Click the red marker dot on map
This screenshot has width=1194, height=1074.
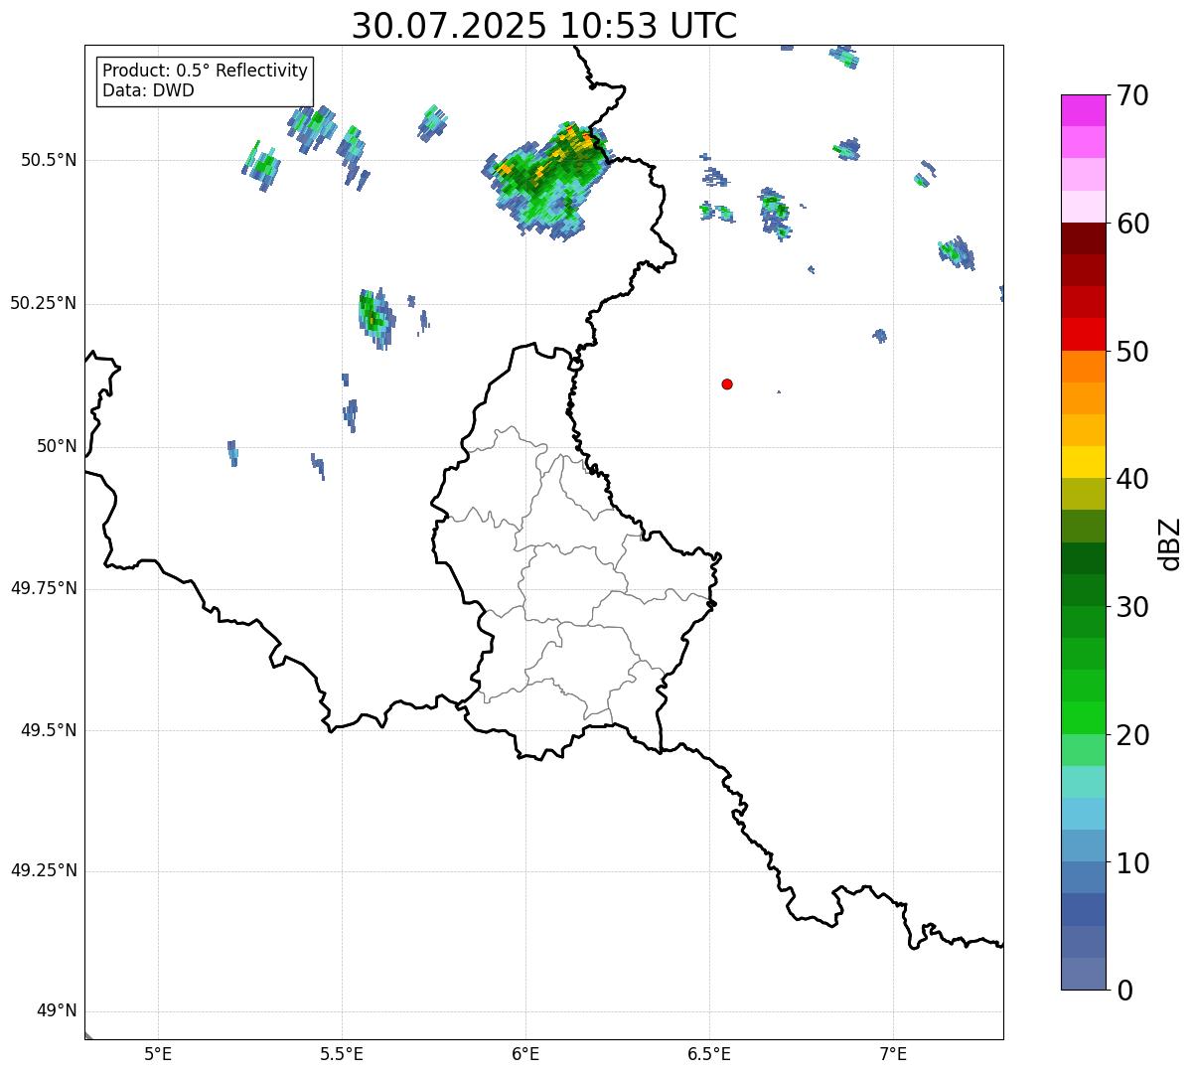[727, 384]
